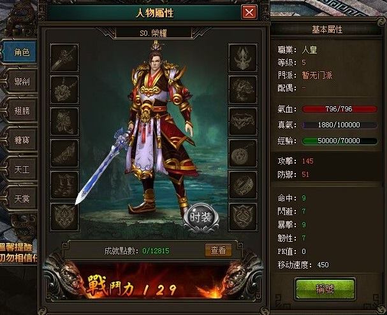
Task: Switch to the 糖寶 tab
Action: 22,140
